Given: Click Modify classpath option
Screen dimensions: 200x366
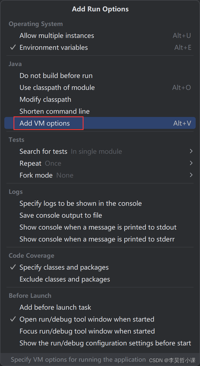Looking at the screenshot, I should click(x=100, y=99).
